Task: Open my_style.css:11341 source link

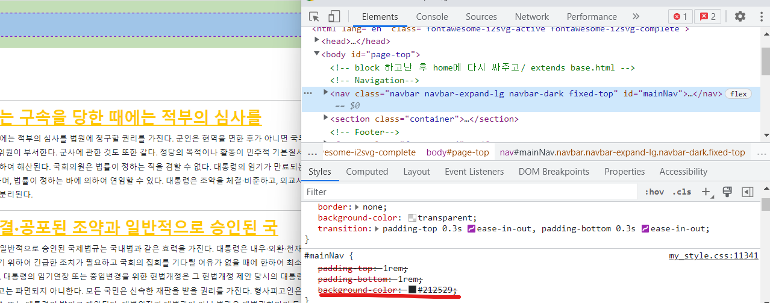Action: [x=713, y=255]
